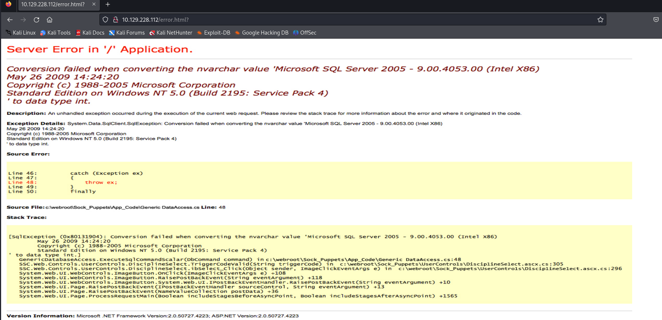Go forward to the next page
Viewport: 662px width, 320px height.
[x=23, y=20]
